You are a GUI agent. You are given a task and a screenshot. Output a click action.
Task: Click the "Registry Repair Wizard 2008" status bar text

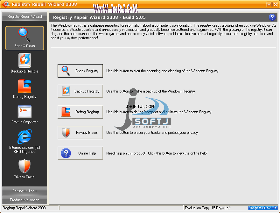click(24, 208)
